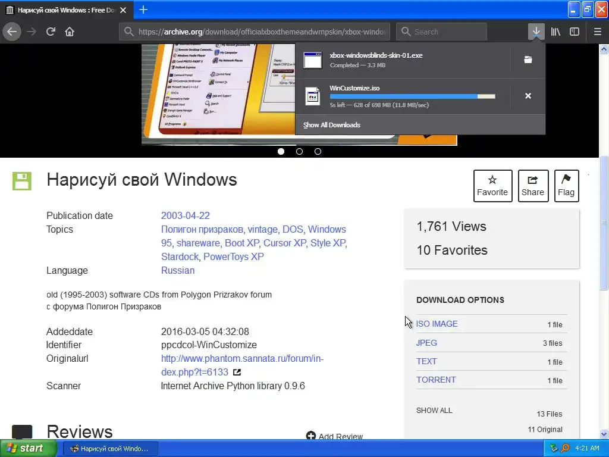Show All Downloads
The height and width of the screenshot is (457, 609).
pyautogui.click(x=332, y=125)
